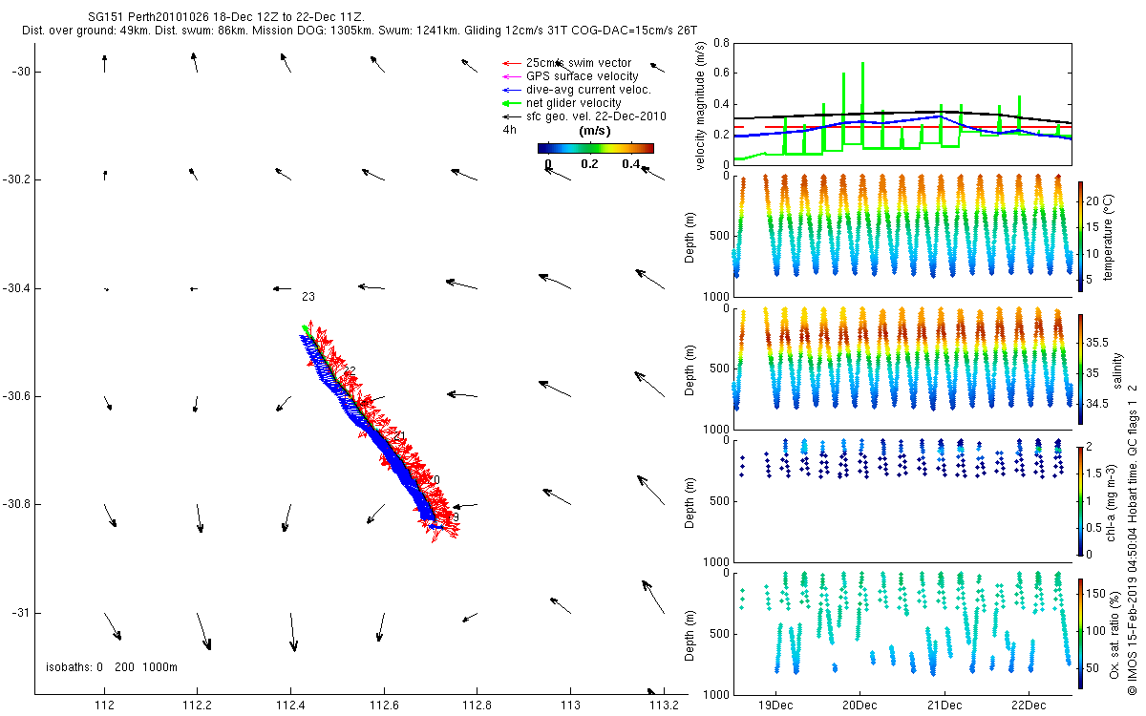Click the chl-a colorbar

(x=1081, y=499)
